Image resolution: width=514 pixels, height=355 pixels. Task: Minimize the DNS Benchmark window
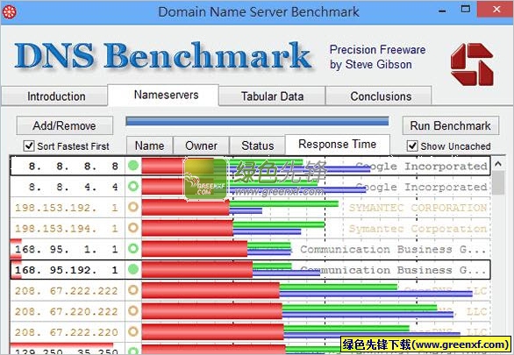pyautogui.click(x=442, y=11)
